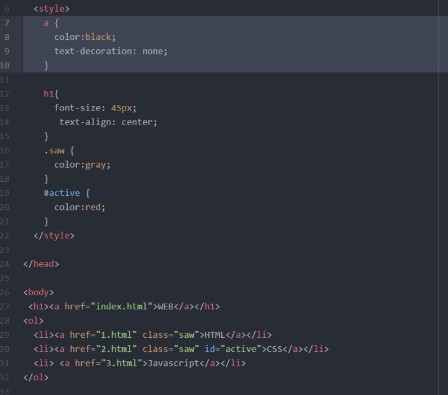
Task: Click the 'h1{' selector
Action: point(51,94)
